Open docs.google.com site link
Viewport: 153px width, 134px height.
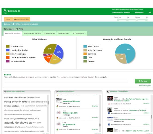click(70, 113)
